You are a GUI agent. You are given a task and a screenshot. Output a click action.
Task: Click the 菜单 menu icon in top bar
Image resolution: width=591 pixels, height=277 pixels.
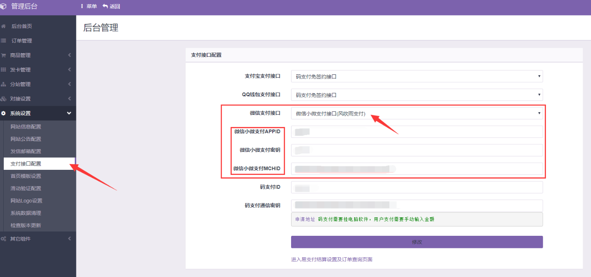pos(82,6)
